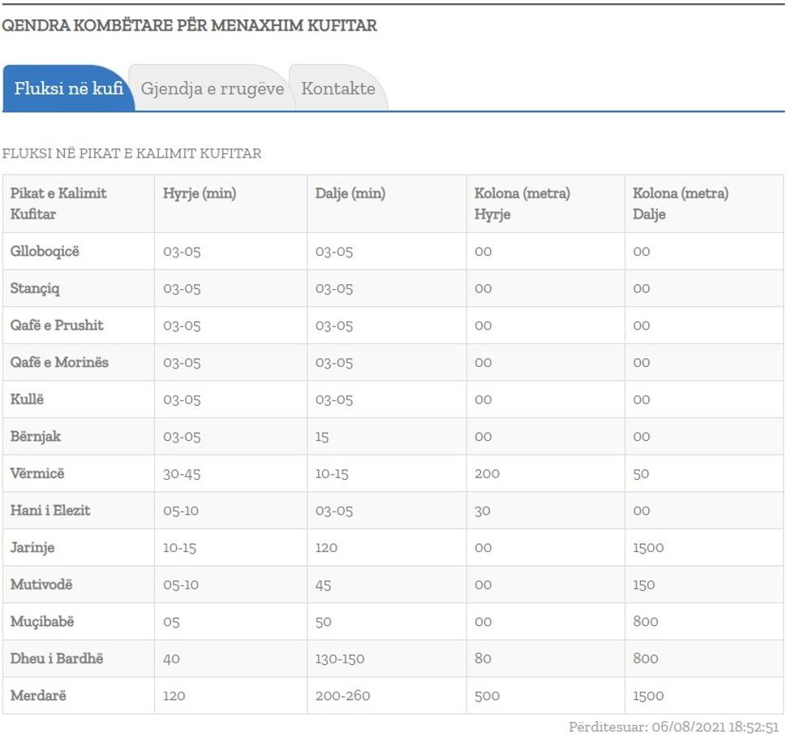Click the Merdarë exit time 200-260
Image resolution: width=795 pixels, height=734 pixels.
click(x=342, y=696)
